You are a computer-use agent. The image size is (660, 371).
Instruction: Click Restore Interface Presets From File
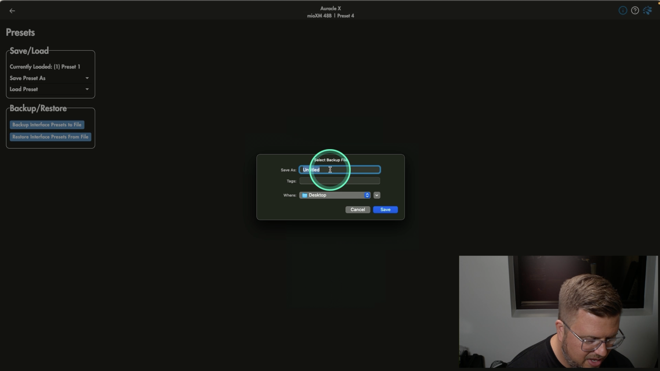coord(50,137)
